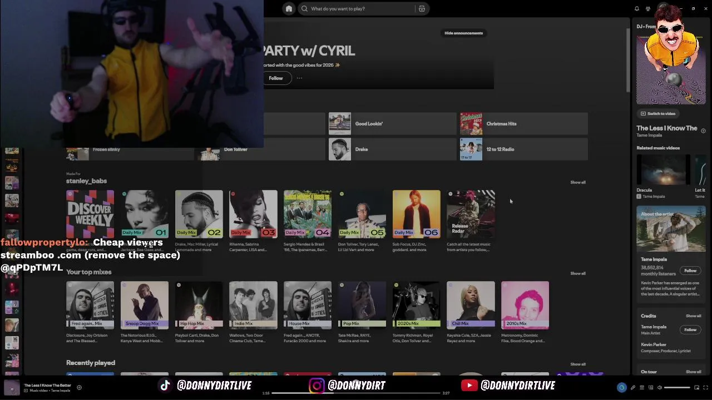Open the Drake shortcut tile
This screenshot has height=400, width=712.
[x=392, y=149]
